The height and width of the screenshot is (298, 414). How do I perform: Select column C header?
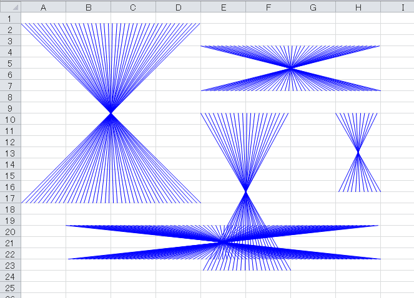[x=133, y=7]
